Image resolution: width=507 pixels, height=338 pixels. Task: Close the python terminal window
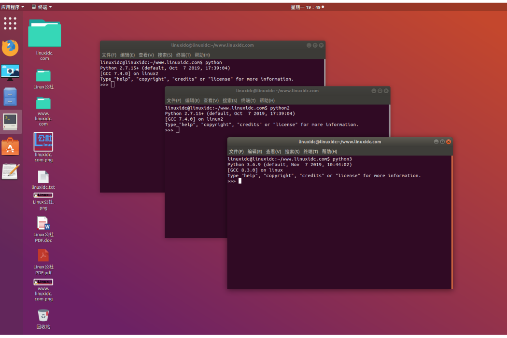tap(321, 45)
